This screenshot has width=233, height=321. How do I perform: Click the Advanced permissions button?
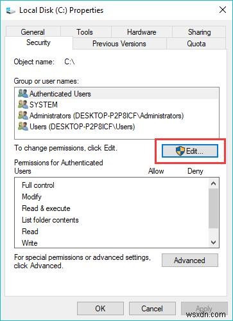[x=190, y=261]
